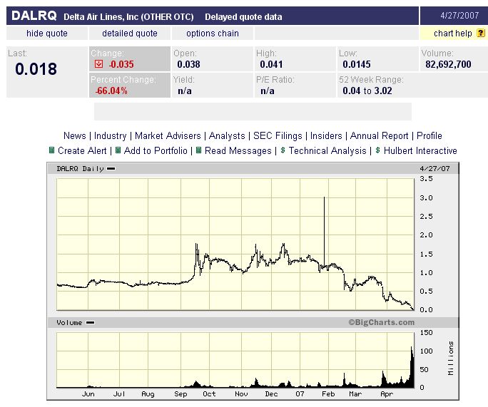488x407 pixels.
Task: Click the open value 0.038
Action: click(x=188, y=64)
